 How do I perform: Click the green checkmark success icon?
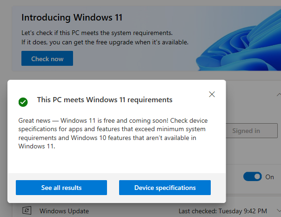pos(23,101)
